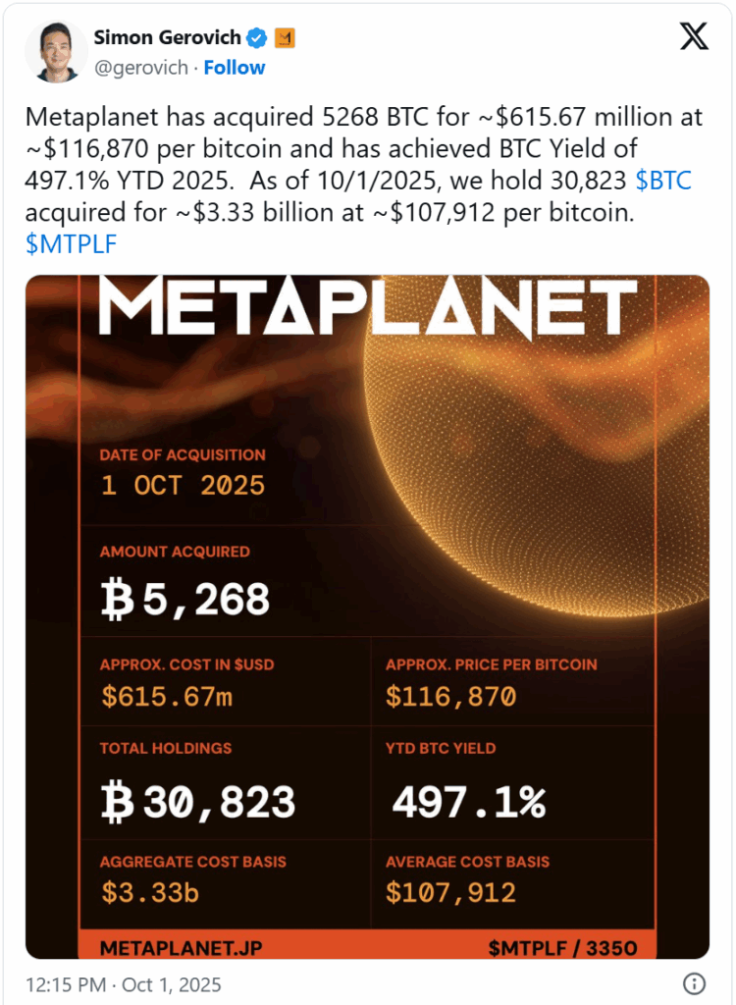The height and width of the screenshot is (1005, 736).
Task: Click the 497.1% YTD BTC Yield value
Action: click(x=468, y=802)
